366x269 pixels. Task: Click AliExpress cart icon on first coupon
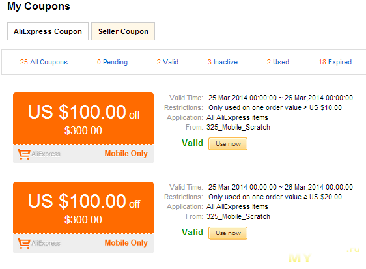click(24, 154)
